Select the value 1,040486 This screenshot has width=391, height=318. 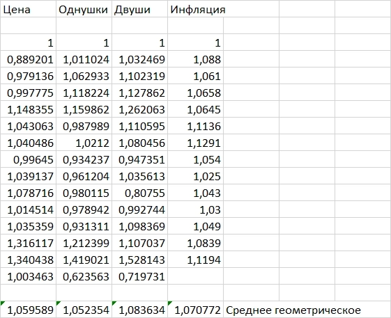[30, 143]
